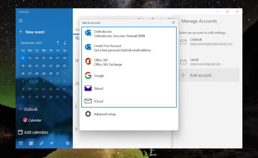Choose iCloud account type
This screenshot has width=258, height=158.
129,101
